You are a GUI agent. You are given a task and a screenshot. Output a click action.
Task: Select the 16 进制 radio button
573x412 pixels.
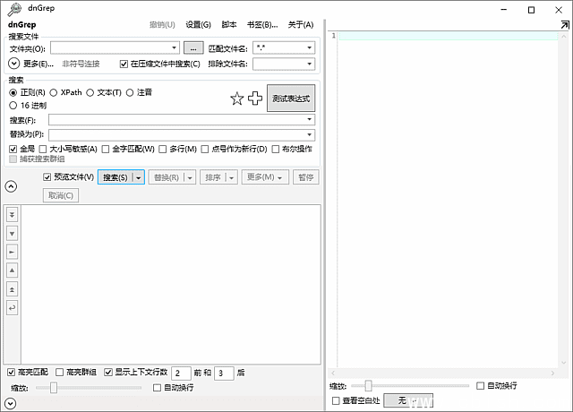click(x=13, y=106)
